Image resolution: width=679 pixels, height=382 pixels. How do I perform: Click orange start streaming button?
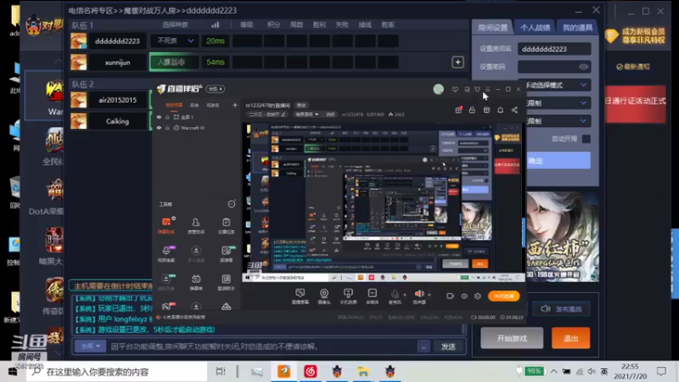click(503, 295)
